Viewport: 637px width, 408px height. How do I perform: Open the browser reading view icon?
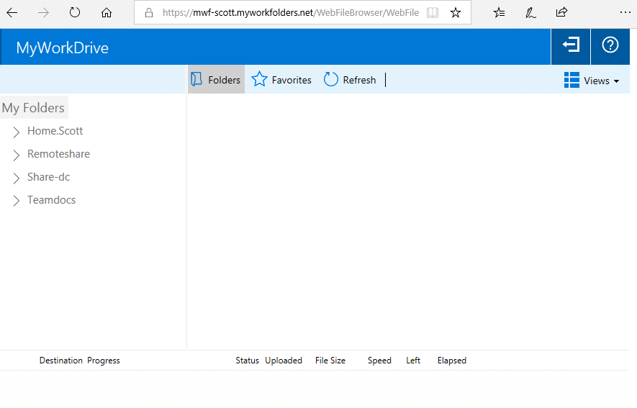click(433, 12)
